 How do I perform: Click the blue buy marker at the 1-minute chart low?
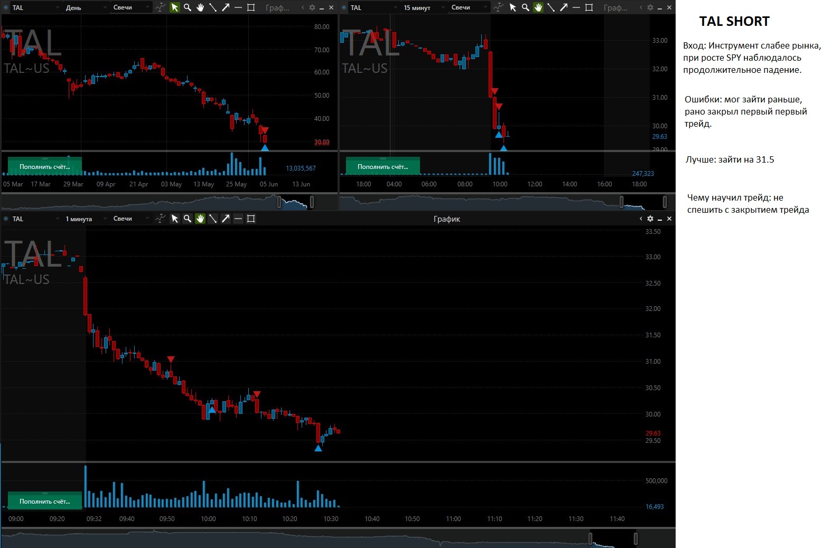tap(318, 448)
